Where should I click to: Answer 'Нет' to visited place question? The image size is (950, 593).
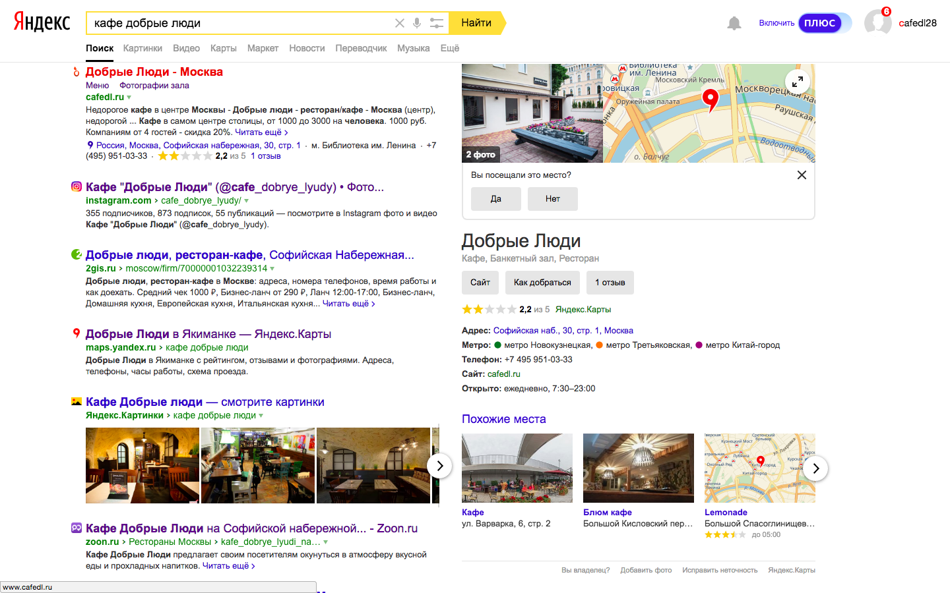tap(552, 199)
